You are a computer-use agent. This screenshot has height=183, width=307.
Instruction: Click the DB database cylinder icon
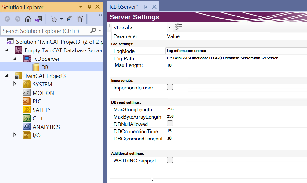coord(36,67)
